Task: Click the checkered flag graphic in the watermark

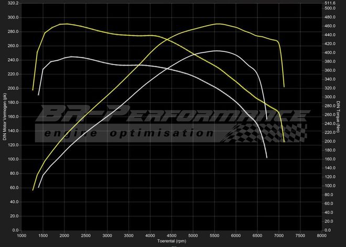Action: tap(262, 133)
